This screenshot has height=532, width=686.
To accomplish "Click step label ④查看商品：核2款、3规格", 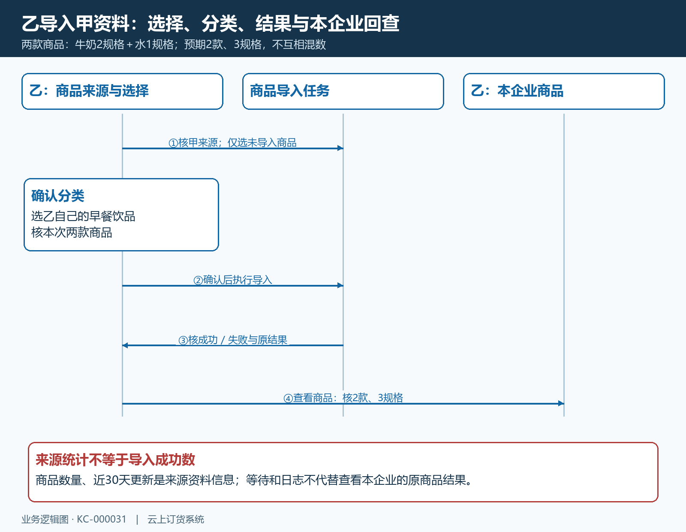I will pyautogui.click(x=343, y=398).
